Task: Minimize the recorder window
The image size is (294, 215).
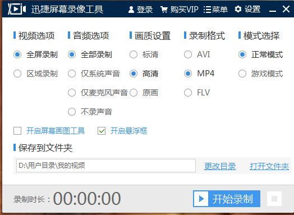Action: 272,11
